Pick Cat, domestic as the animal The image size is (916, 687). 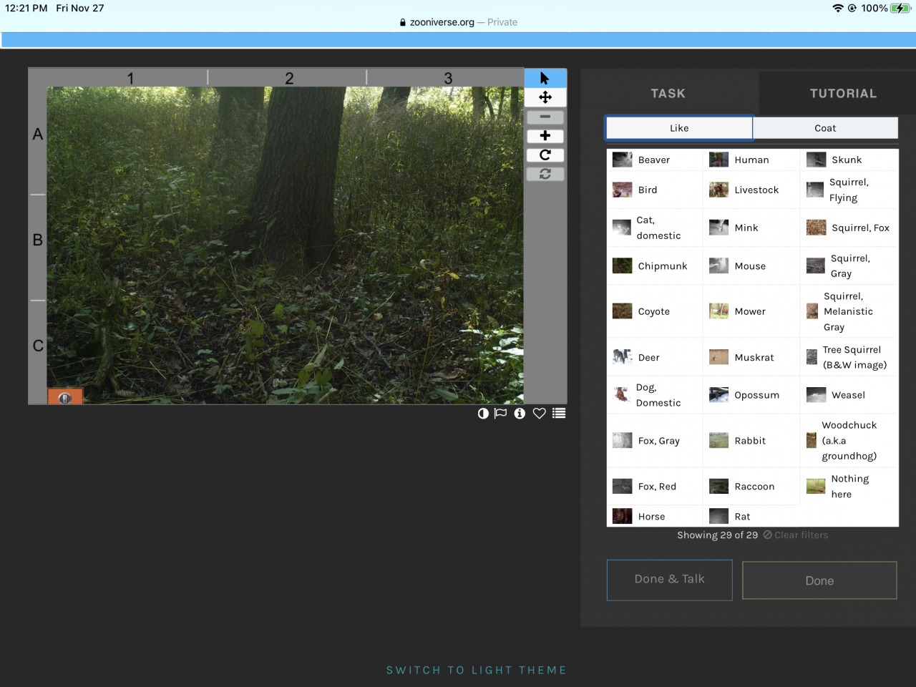pos(655,228)
